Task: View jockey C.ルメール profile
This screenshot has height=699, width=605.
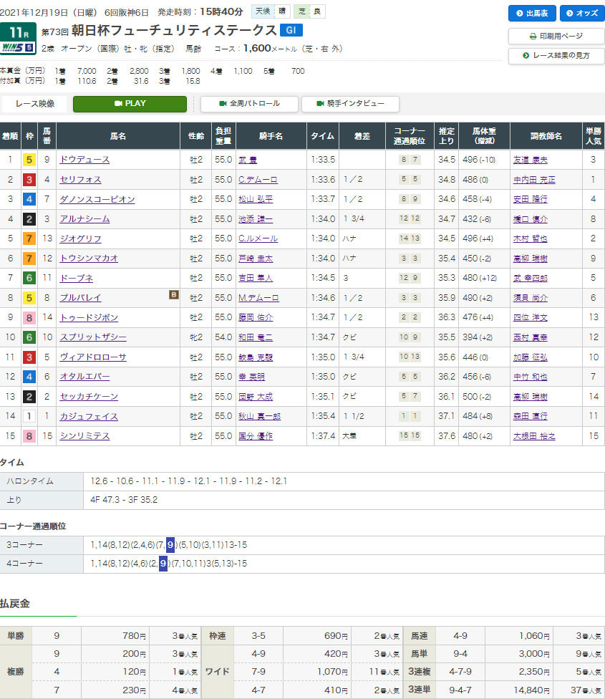Action: [x=258, y=238]
